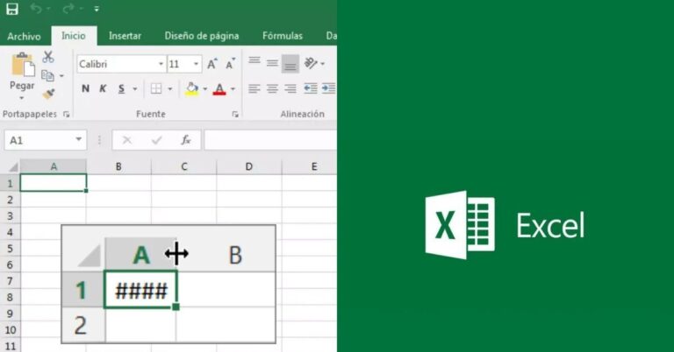
Task: Select row 1 header
Action: click(x=10, y=184)
